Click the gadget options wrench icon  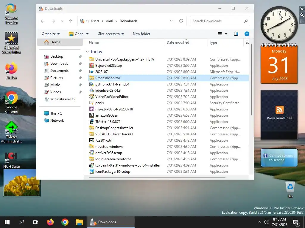click(x=302, y=15)
